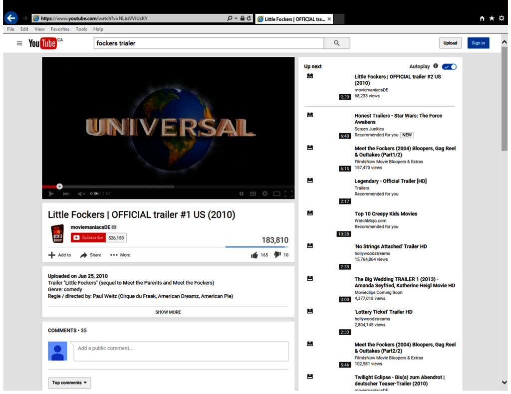Screen dimensions: 511x394
Task: Open Favorites menu
Action: point(60,29)
